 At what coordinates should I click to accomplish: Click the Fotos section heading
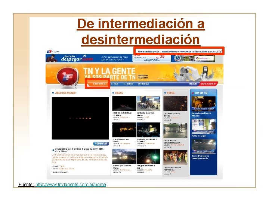pos(171,93)
